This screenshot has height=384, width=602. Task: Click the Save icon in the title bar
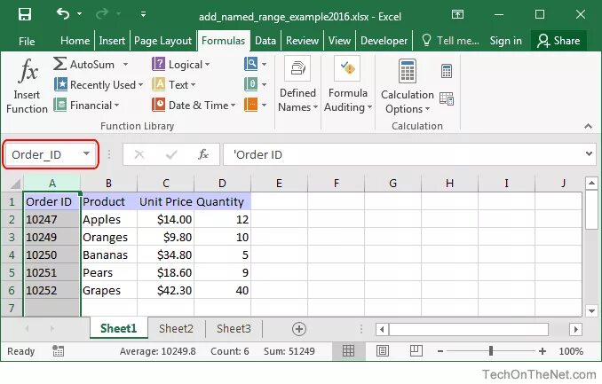(x=25, y=14)
